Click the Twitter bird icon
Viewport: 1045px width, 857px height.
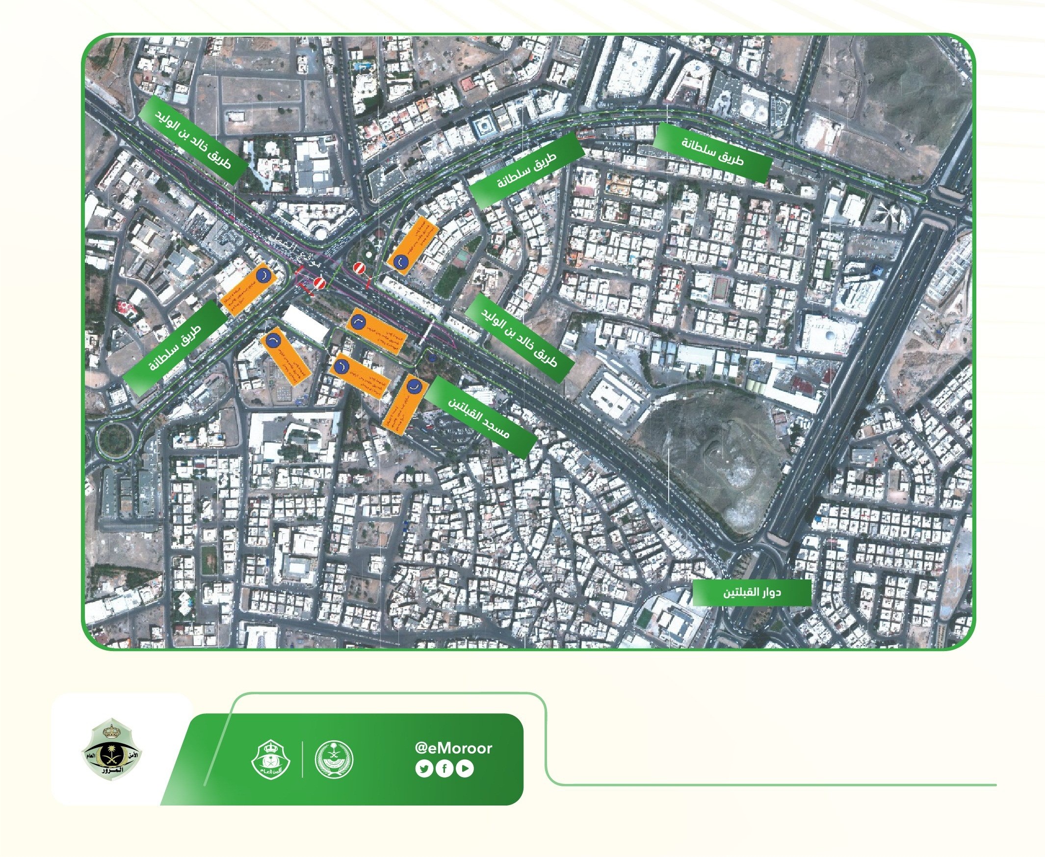pyautogui.click(x=424, y=769)
